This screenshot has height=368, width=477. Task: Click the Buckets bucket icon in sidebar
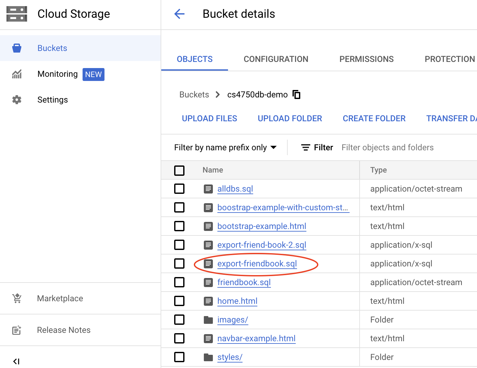17,48
